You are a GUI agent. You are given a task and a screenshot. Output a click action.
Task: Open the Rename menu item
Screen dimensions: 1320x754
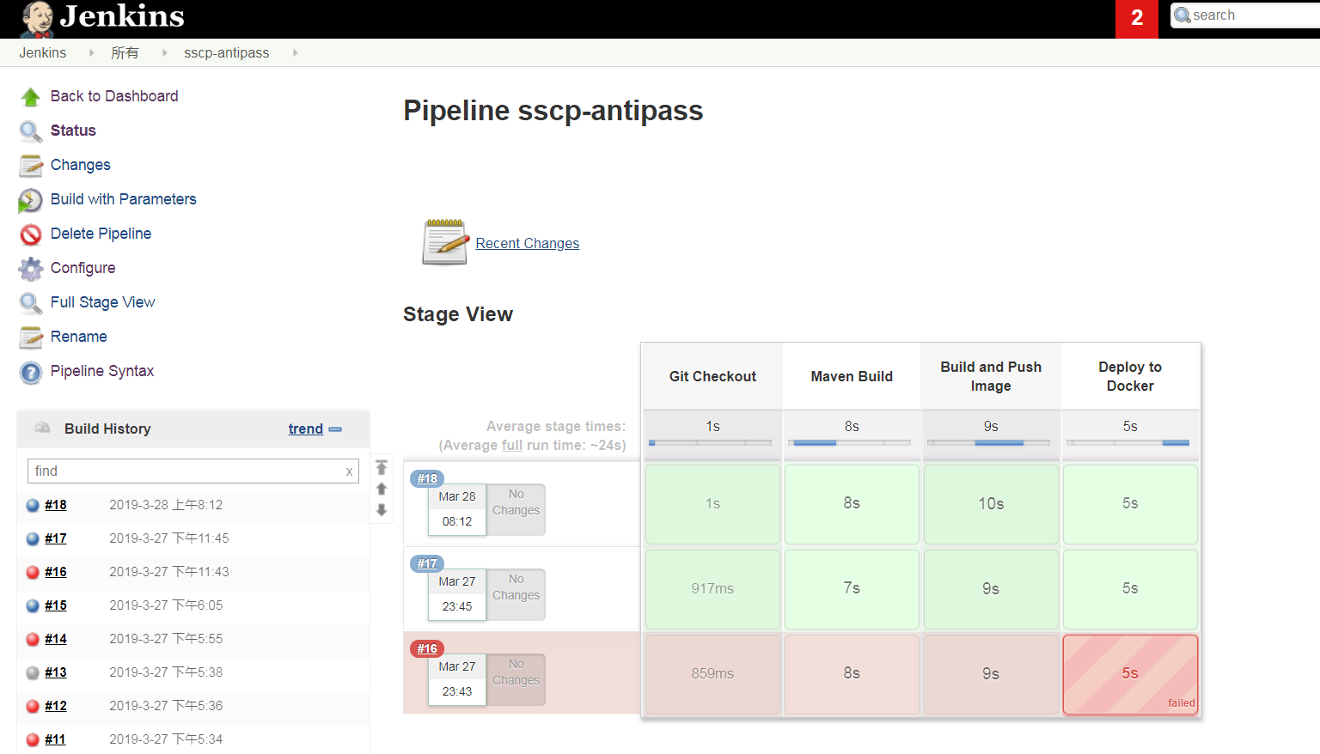[x=78, y=337]
